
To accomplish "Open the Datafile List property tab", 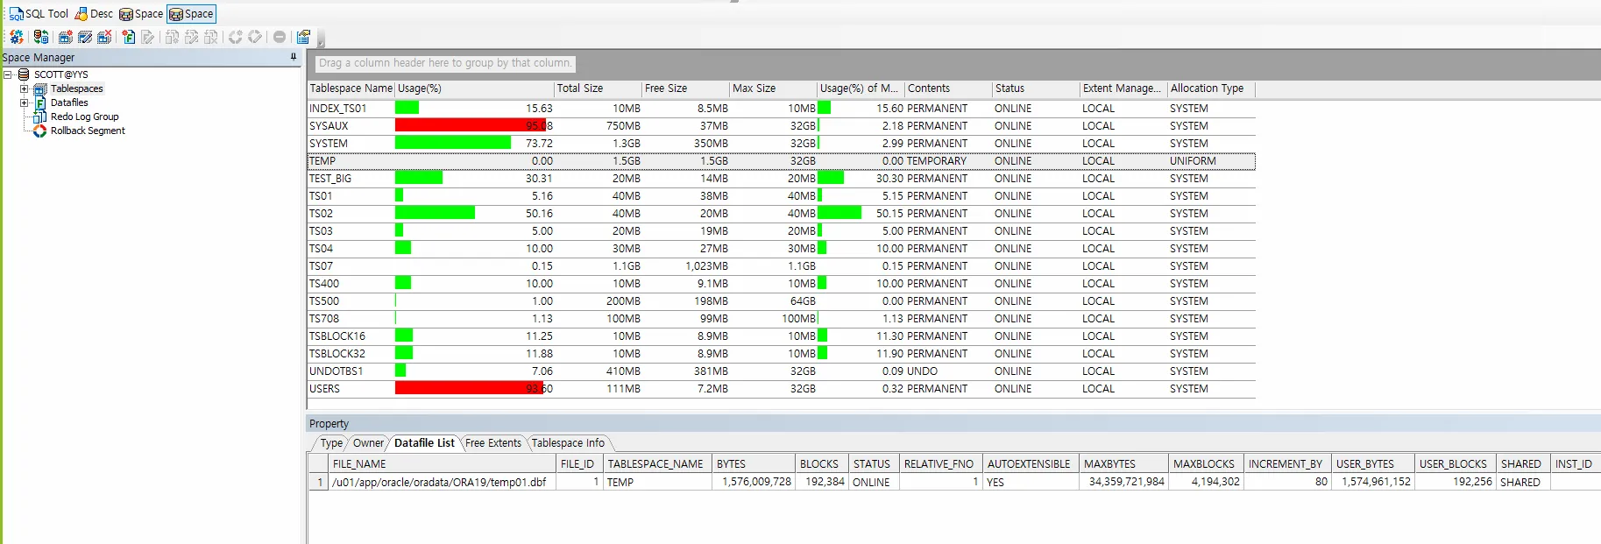I will 424,443.
